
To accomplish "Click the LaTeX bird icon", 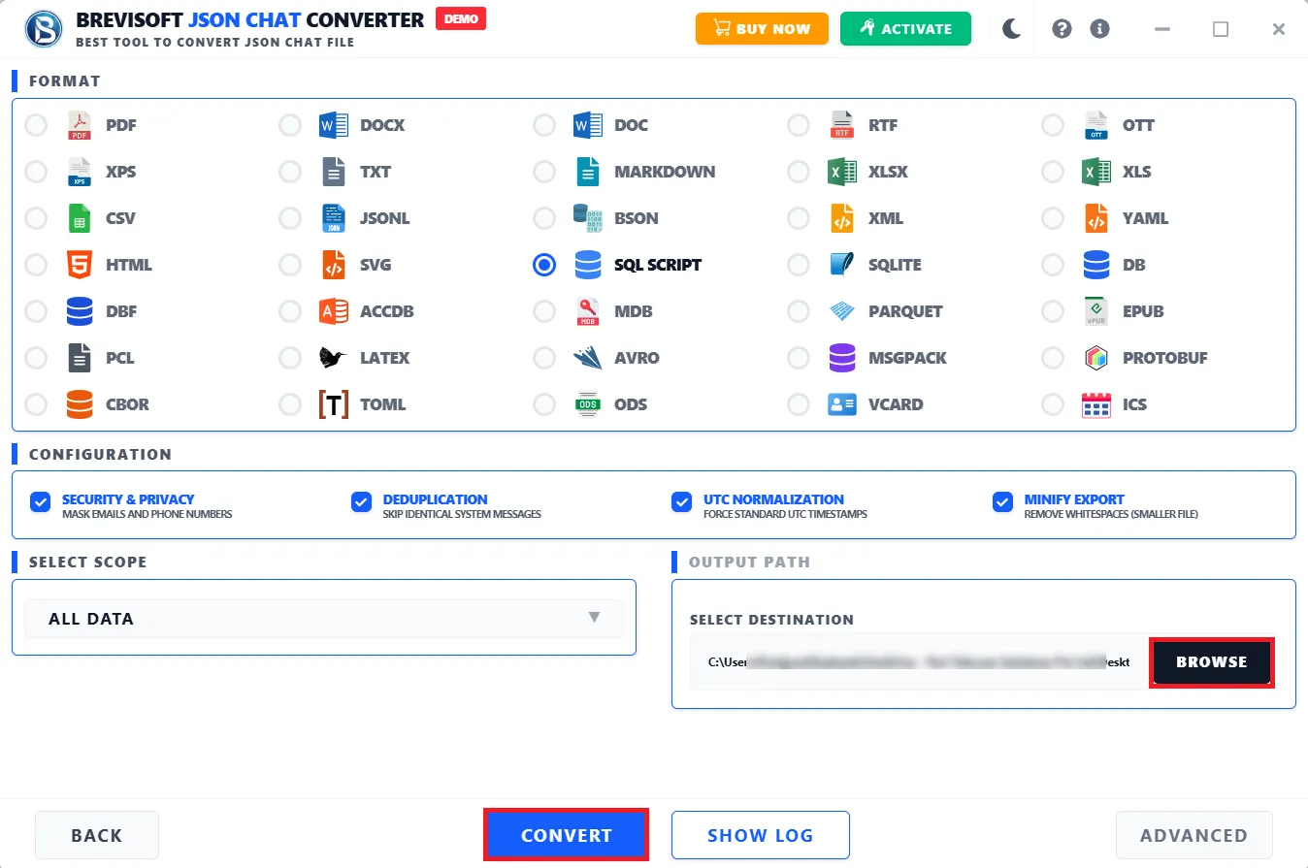I will (334, 358).
